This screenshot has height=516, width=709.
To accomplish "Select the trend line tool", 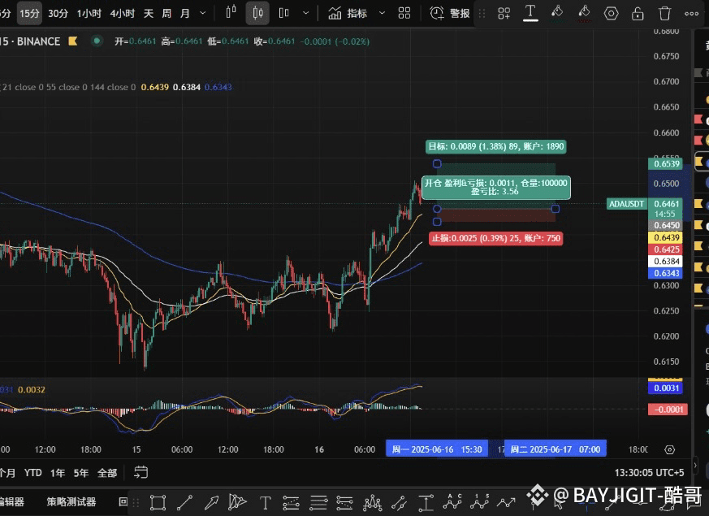I will coord(184,502).
